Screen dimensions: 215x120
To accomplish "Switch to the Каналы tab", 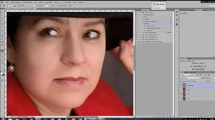I will click(186, 73).
